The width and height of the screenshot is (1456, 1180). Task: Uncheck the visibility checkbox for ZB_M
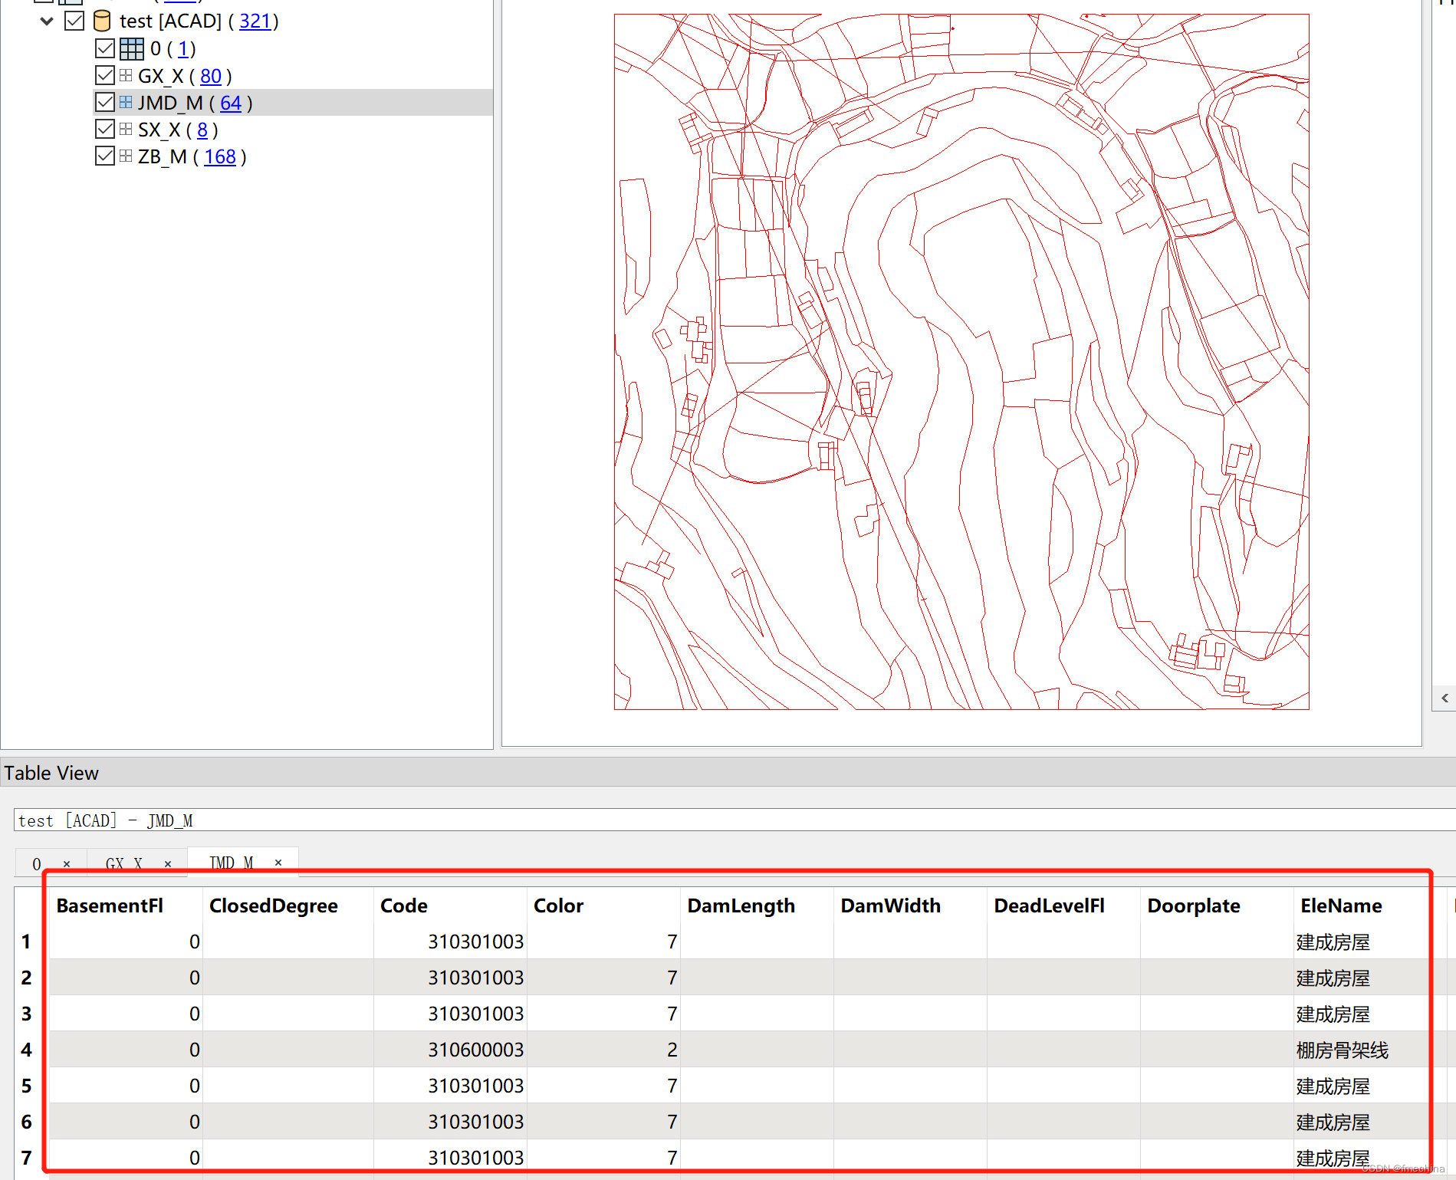point(104,156)
